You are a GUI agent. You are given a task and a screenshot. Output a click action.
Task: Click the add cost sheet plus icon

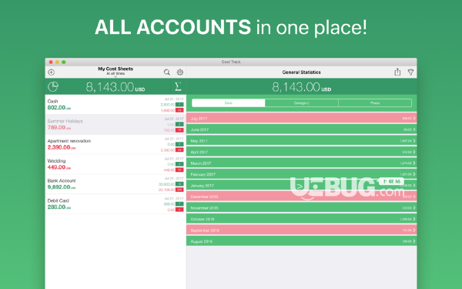click(52, 72)
